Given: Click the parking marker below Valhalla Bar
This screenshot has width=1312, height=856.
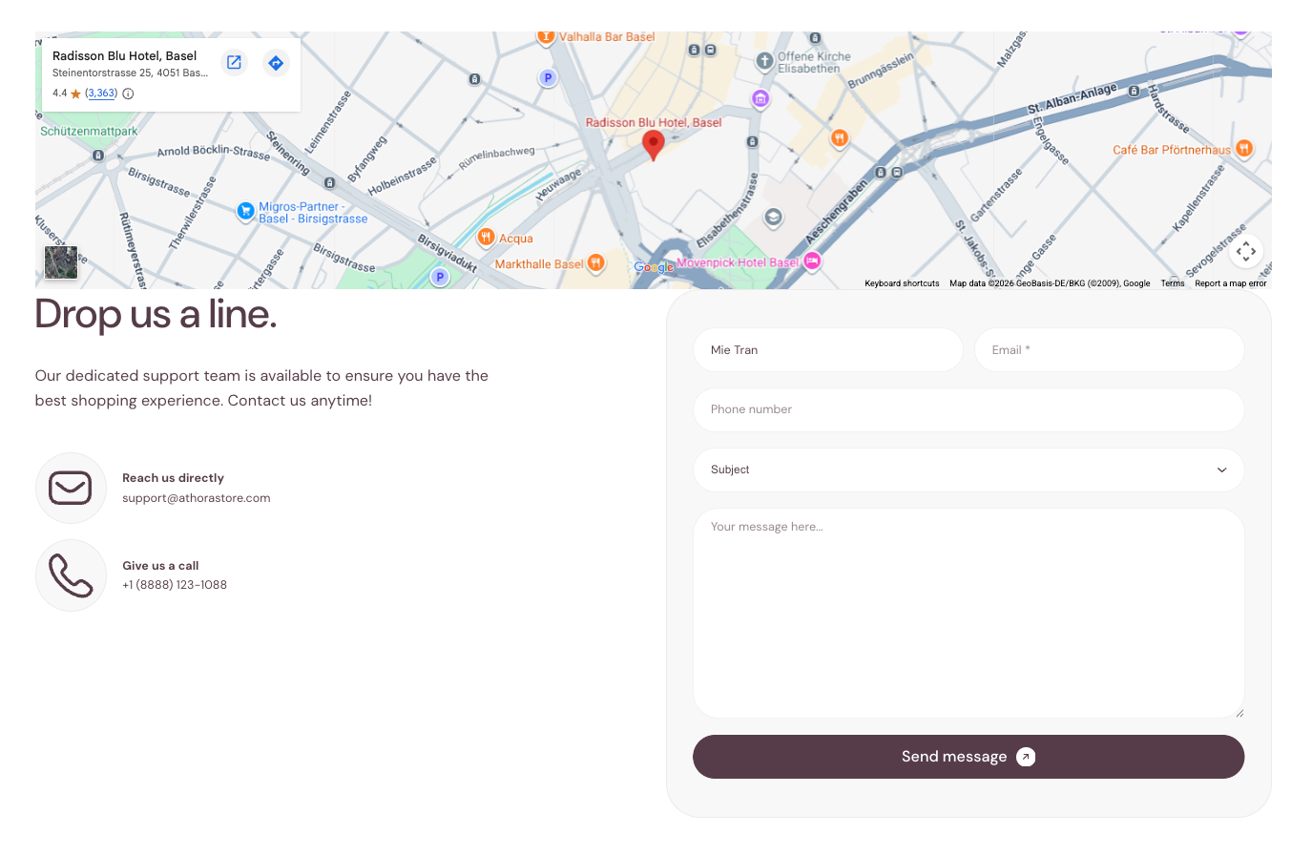Looking at the screenshot, I should (x=548, y=78).
